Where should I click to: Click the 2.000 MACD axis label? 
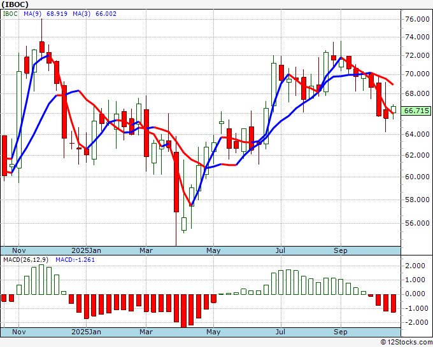pos(416,266)
